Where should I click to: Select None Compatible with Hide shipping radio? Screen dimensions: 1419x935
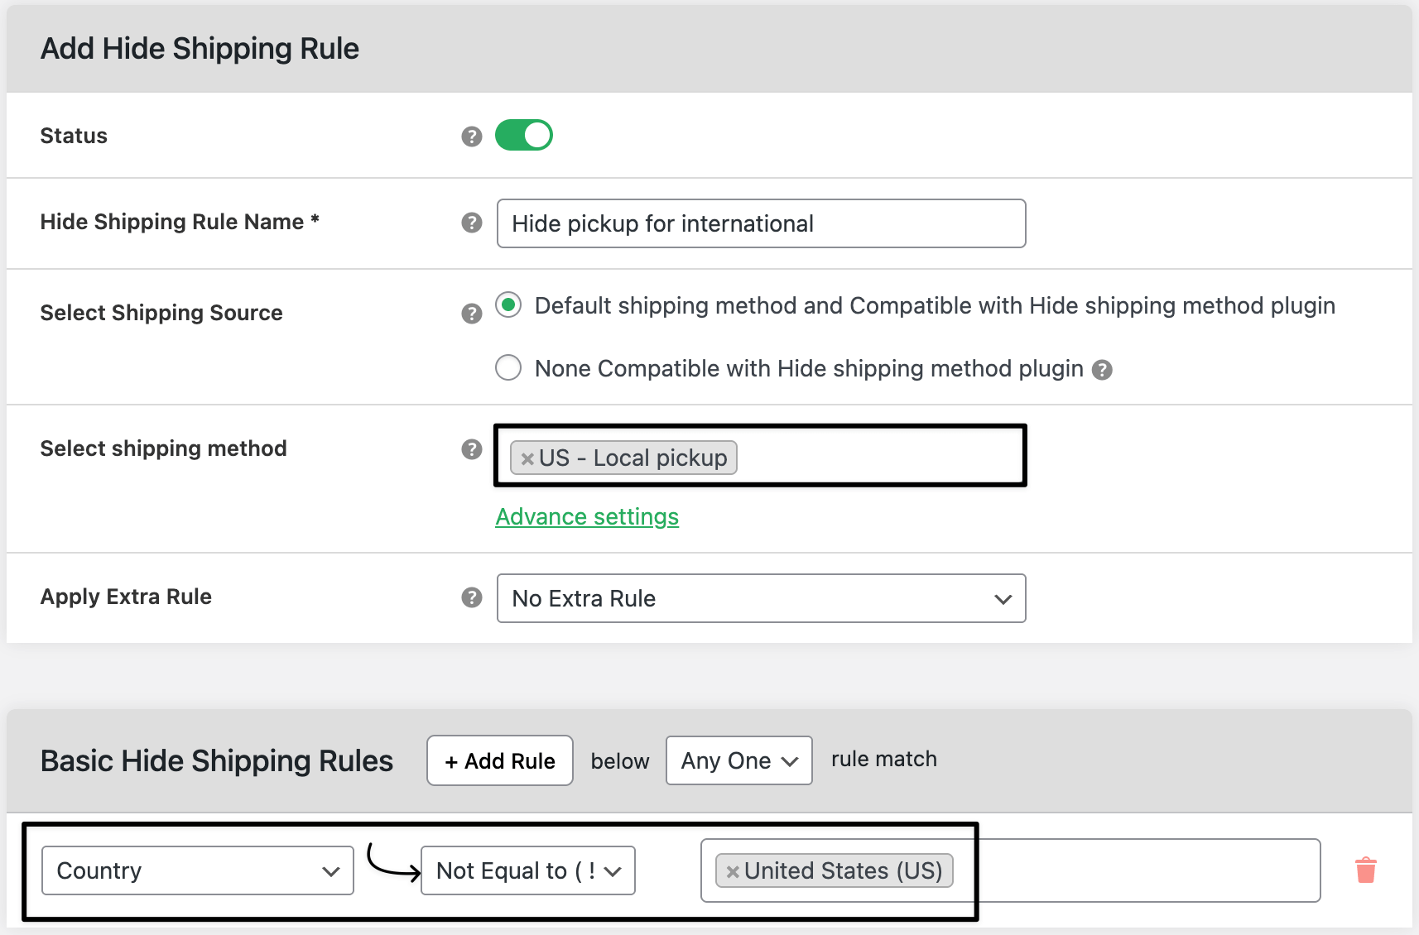[508, 367]
